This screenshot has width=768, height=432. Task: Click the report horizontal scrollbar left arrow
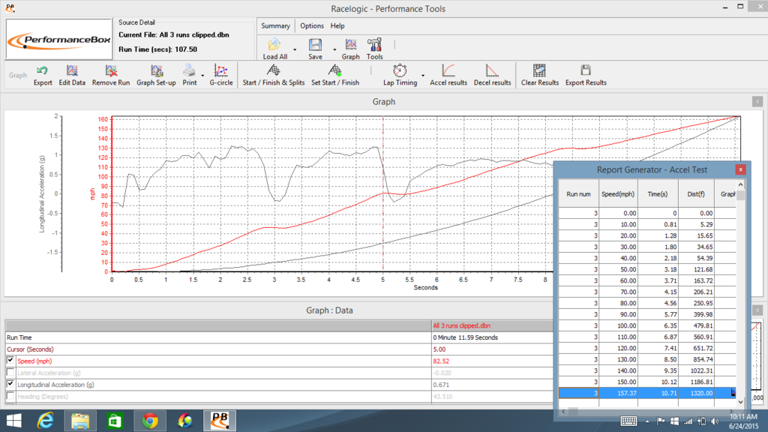coord(563,412)
